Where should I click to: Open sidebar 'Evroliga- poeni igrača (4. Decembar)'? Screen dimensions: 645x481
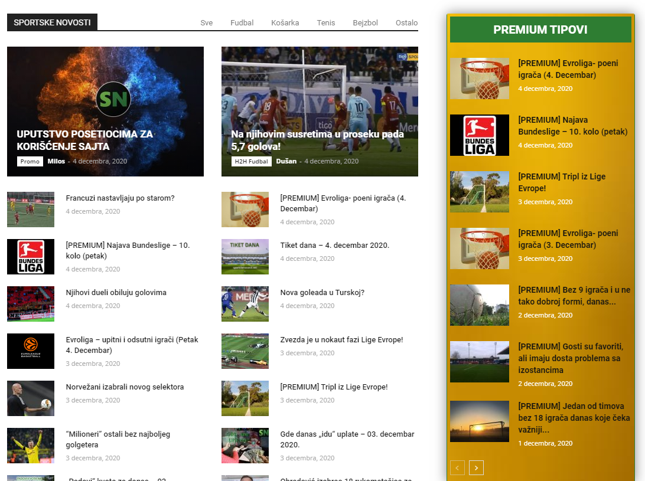point(568,69)
